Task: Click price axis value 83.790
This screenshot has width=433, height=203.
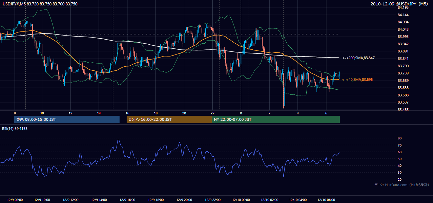Action: point(403,66)
